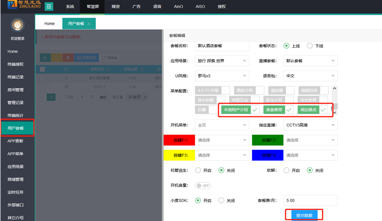This screenshot has height=221, width=382.
Task: Open the 指定直播 CCTV3高清 dropdown
Action: pyautogui.click(x=310, y=125)
